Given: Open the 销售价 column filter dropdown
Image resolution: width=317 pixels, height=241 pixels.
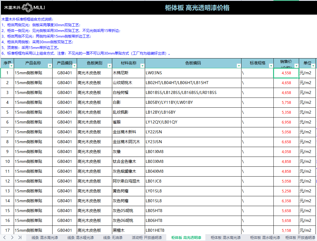Looking at the screenshot, I should pyautogui.click(x=296, y=66).
